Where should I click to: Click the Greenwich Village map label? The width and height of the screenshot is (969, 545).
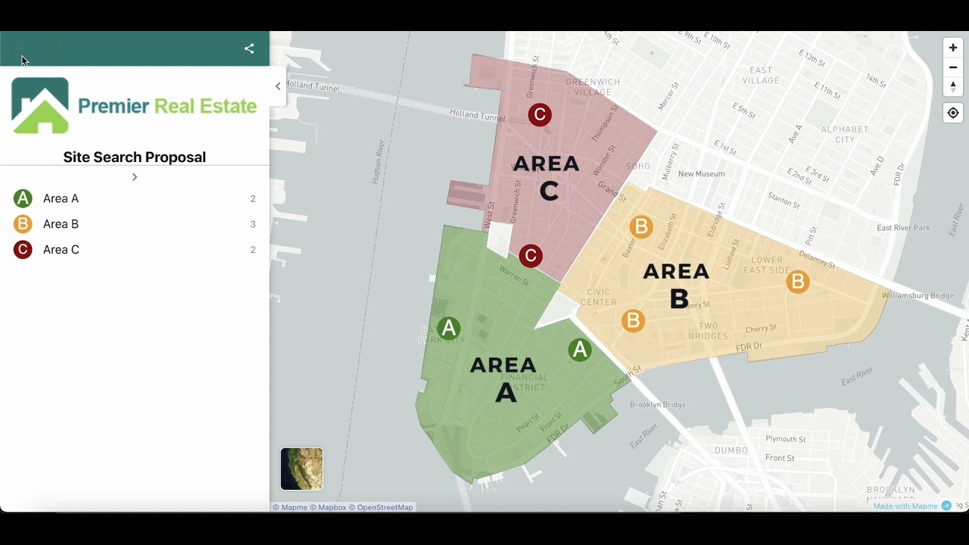pos(594,87)
